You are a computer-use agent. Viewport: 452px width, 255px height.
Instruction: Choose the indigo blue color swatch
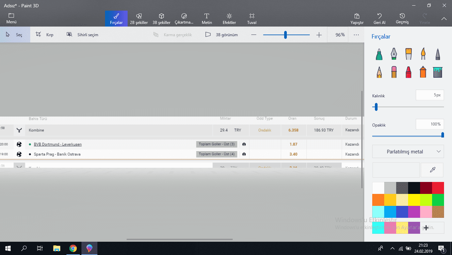402,212
